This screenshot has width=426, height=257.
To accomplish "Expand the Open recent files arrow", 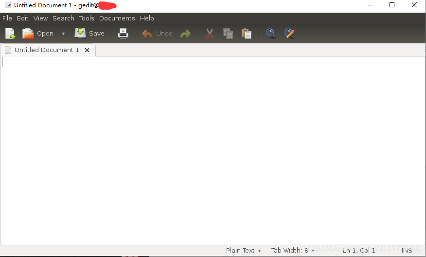I will (x=63, y=34).
